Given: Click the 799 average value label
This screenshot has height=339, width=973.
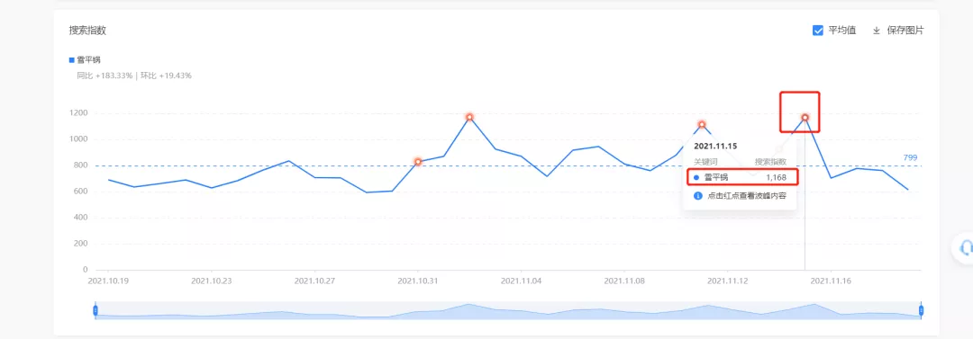Looking at the screenshot, I should click(910, 158).
